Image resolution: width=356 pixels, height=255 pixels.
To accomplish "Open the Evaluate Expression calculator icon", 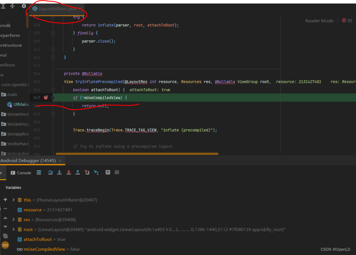I will (108, 172).
